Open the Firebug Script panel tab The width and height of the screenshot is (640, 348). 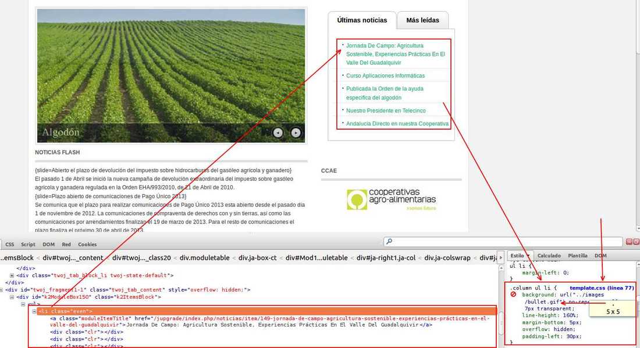pos(28,245)
